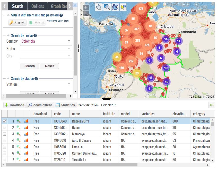Click the map zoom-in plus button
Image resolution: width=217 pixels, height=169 pixels.
(86, 7)
